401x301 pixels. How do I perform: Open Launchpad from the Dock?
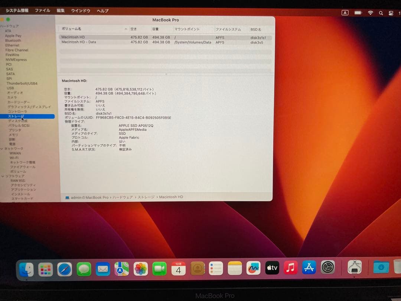tap(45, 268)
